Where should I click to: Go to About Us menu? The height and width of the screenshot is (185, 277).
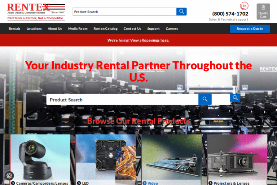(x=55, y=29)
